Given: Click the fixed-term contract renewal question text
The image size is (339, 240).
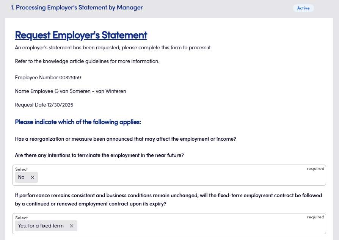Looking at the screenshot, I should point(168,199).
